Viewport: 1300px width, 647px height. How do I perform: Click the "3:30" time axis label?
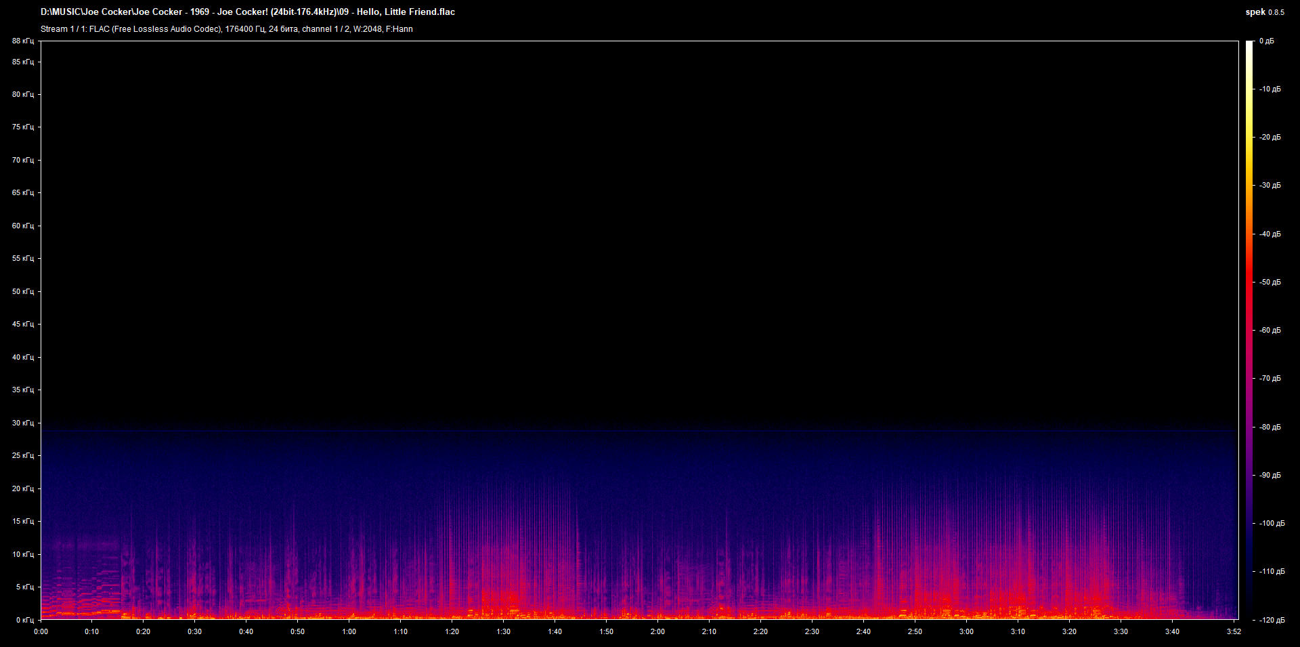(x=1121, y=631)
